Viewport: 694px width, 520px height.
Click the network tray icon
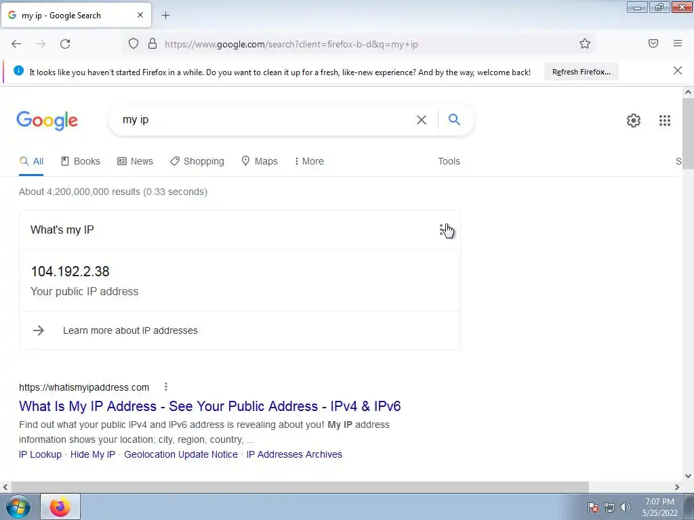coord(609,507)
